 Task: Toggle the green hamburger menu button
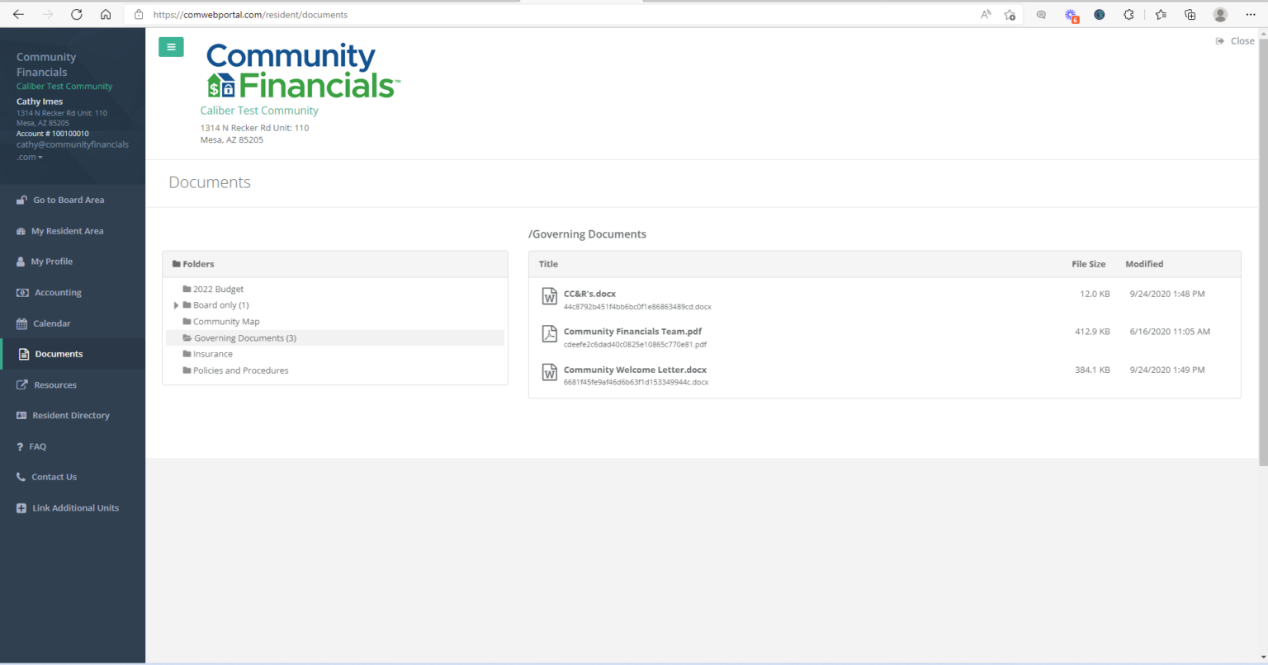point(171,47)
